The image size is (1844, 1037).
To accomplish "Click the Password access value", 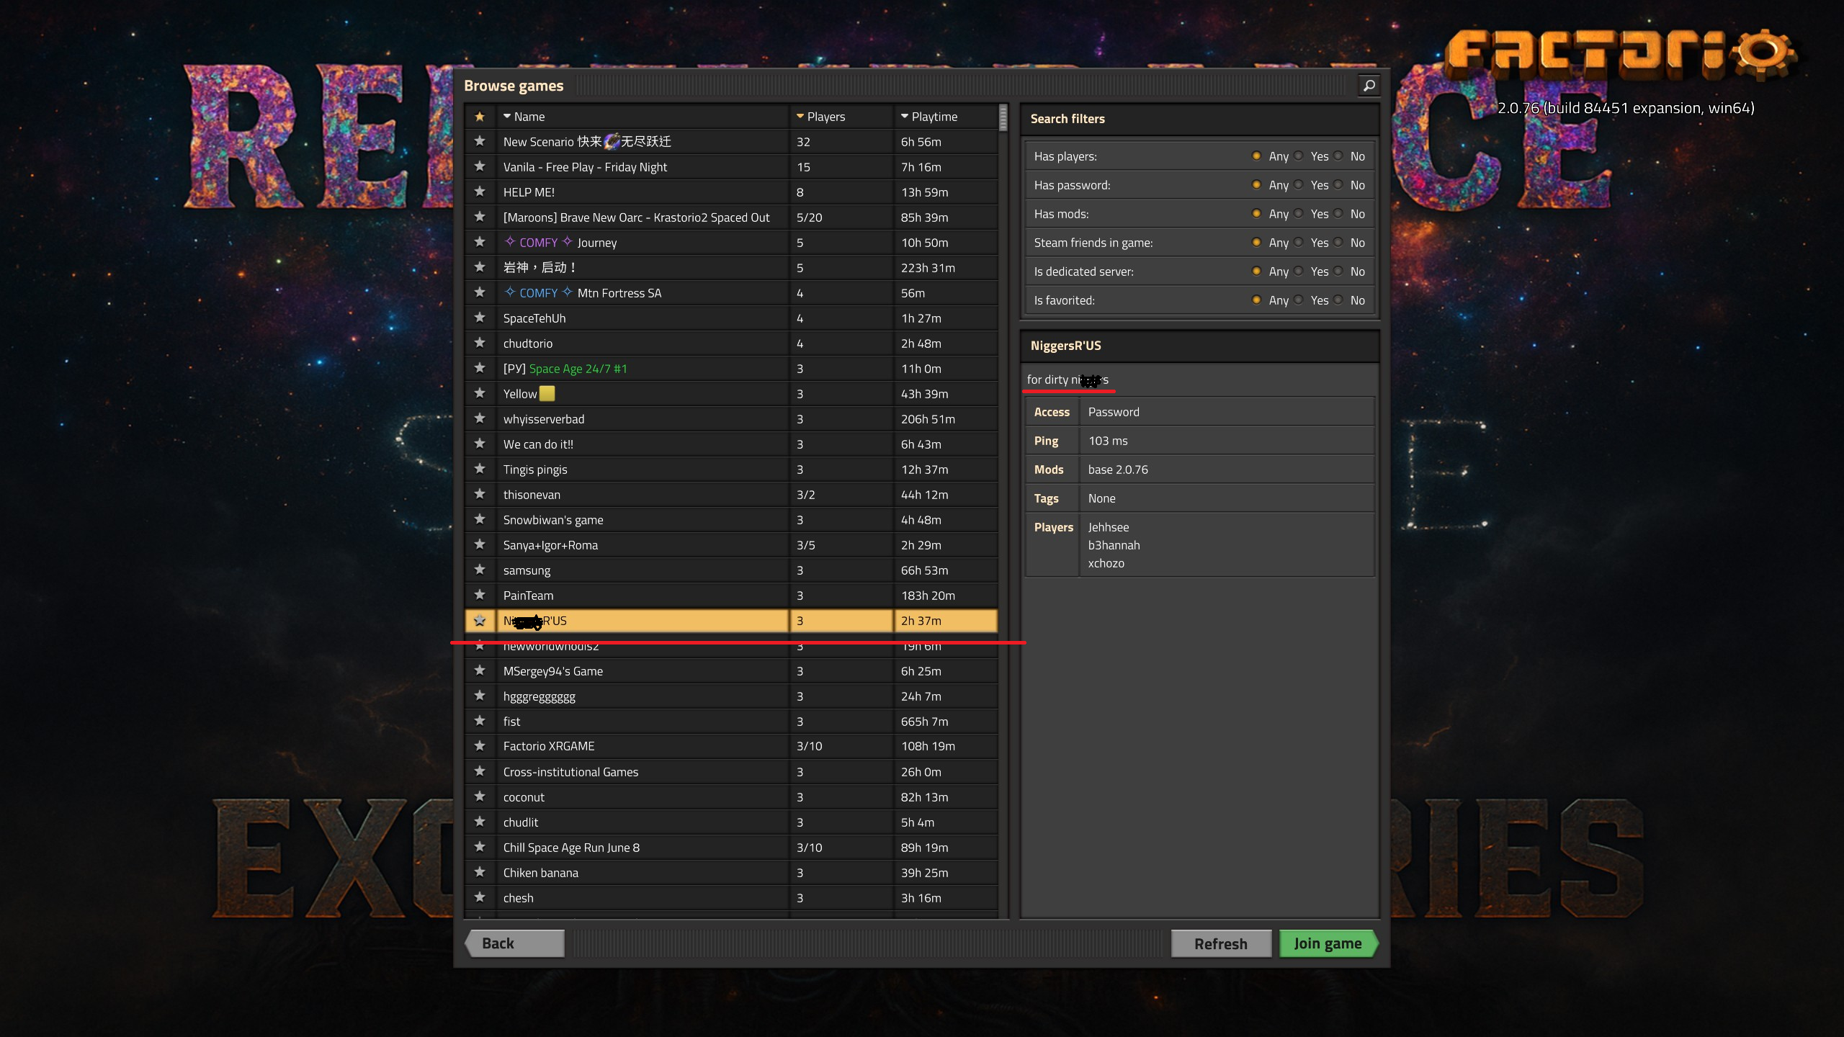I will pyautogui.click(x=1114, y=412).
